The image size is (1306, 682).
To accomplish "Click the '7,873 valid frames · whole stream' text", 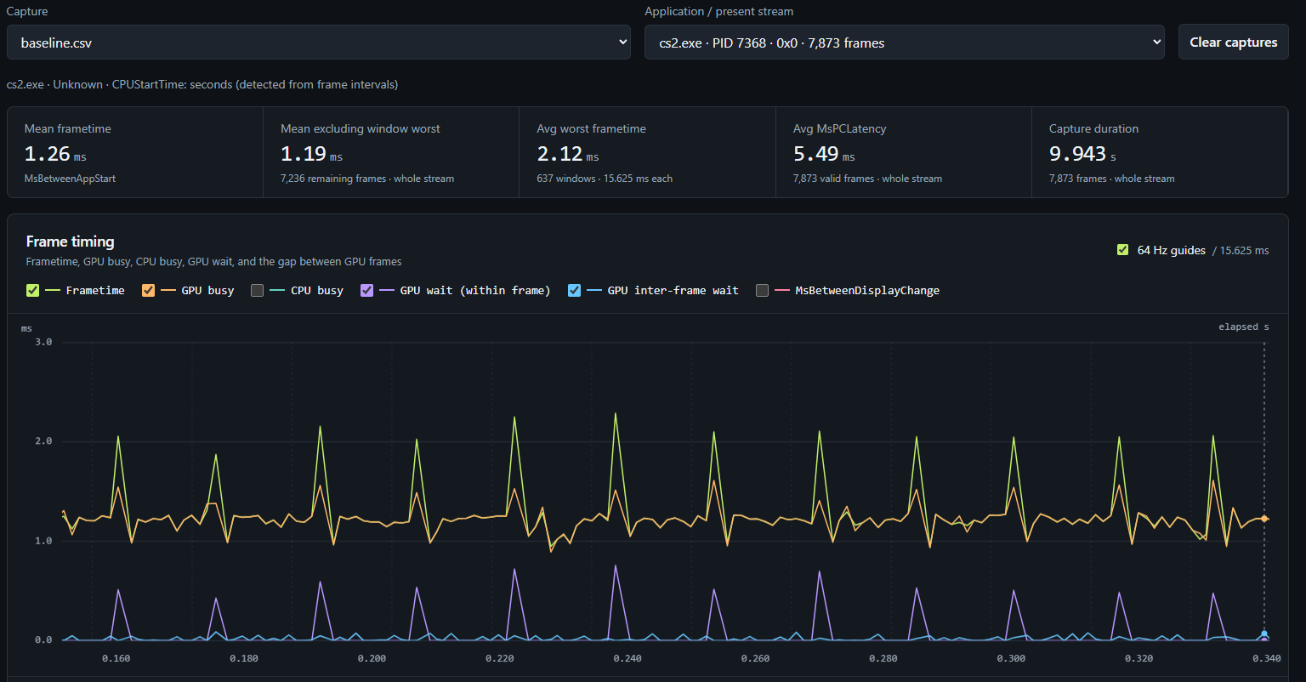I will 867,179.
